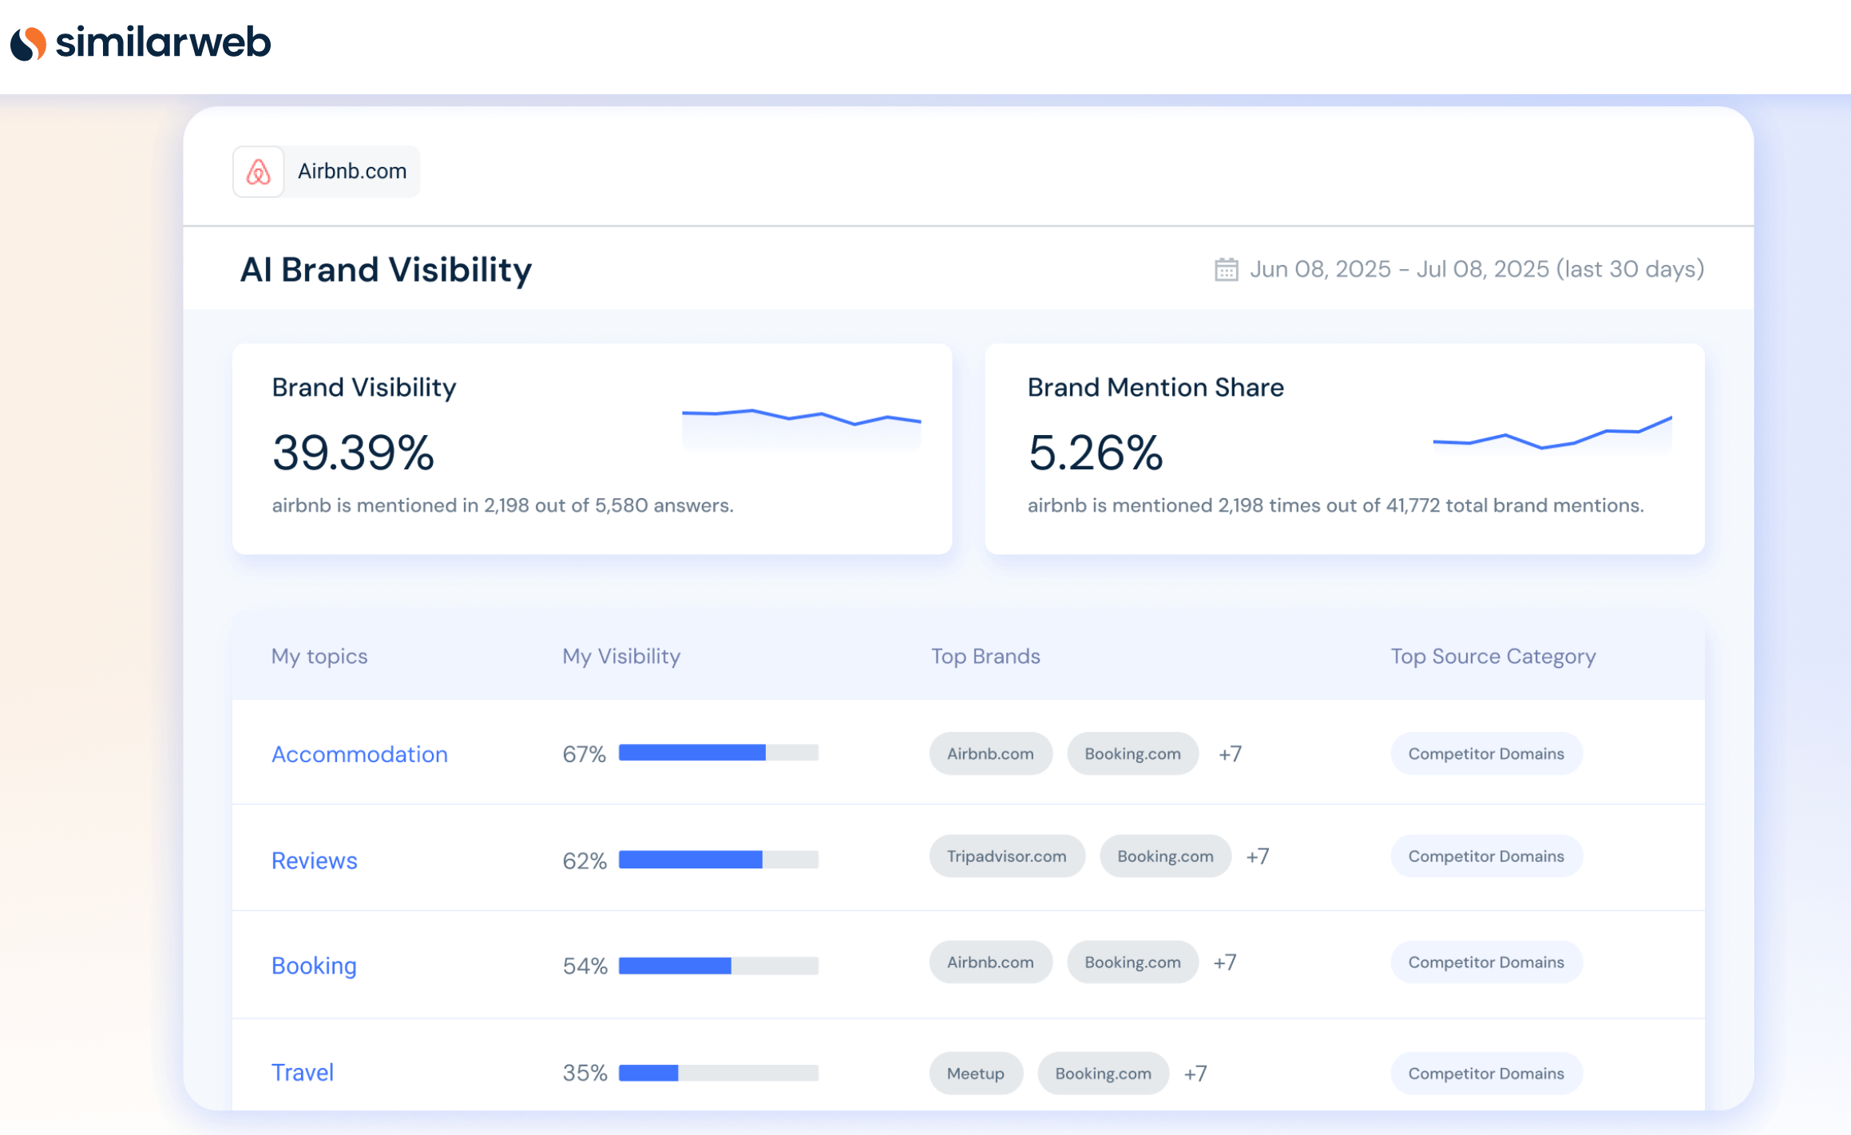Select Competitor Domains in the Booking row
This screenshot has height=1135, width=1851.
[x=1485, y=962]
